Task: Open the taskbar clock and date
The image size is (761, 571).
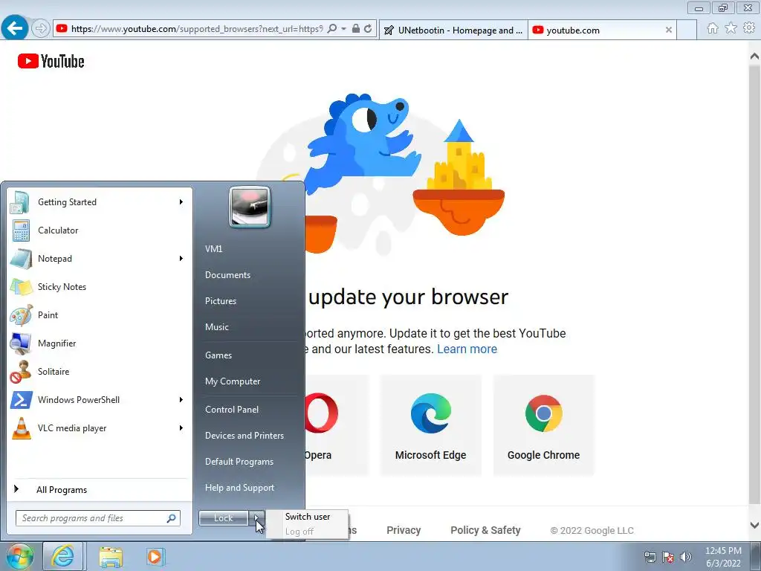Action: pyautogui.click(x=723, y=557)
